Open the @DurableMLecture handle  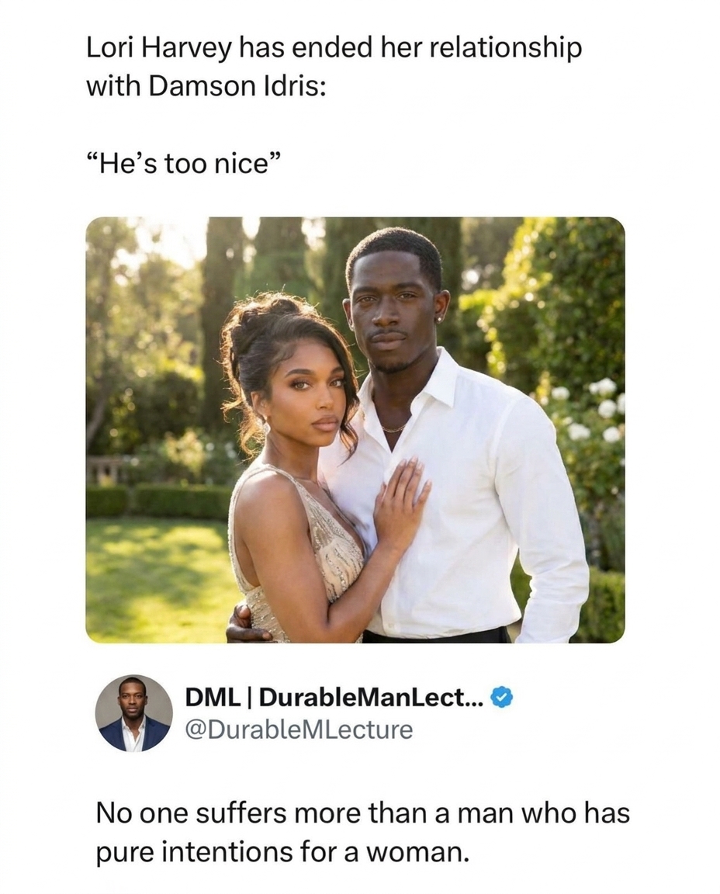[299, 729]
